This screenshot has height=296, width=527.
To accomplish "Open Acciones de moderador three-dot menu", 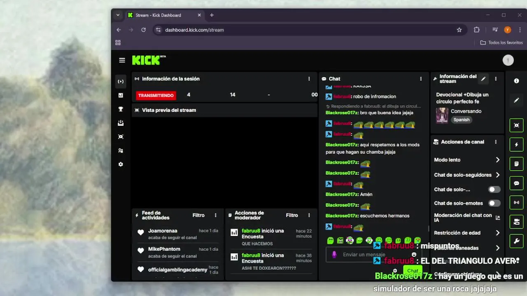I will [309, 215].
